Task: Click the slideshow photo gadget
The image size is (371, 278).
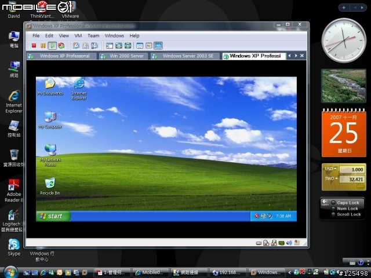Action: (344, 86)
